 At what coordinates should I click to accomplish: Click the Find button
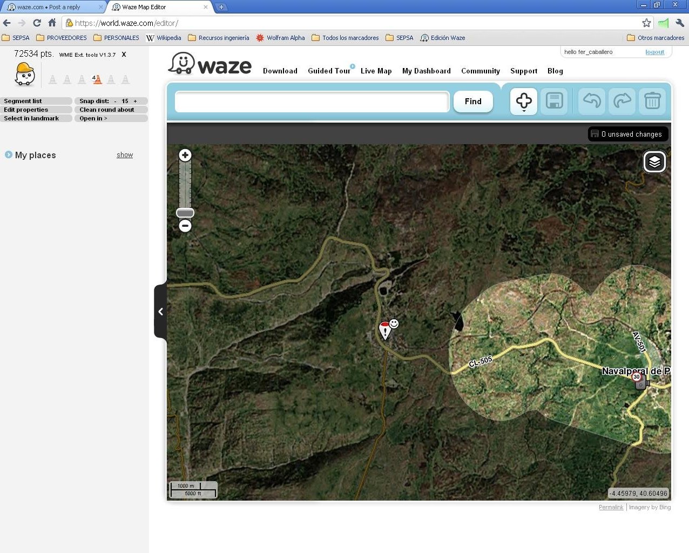[473, 102]
